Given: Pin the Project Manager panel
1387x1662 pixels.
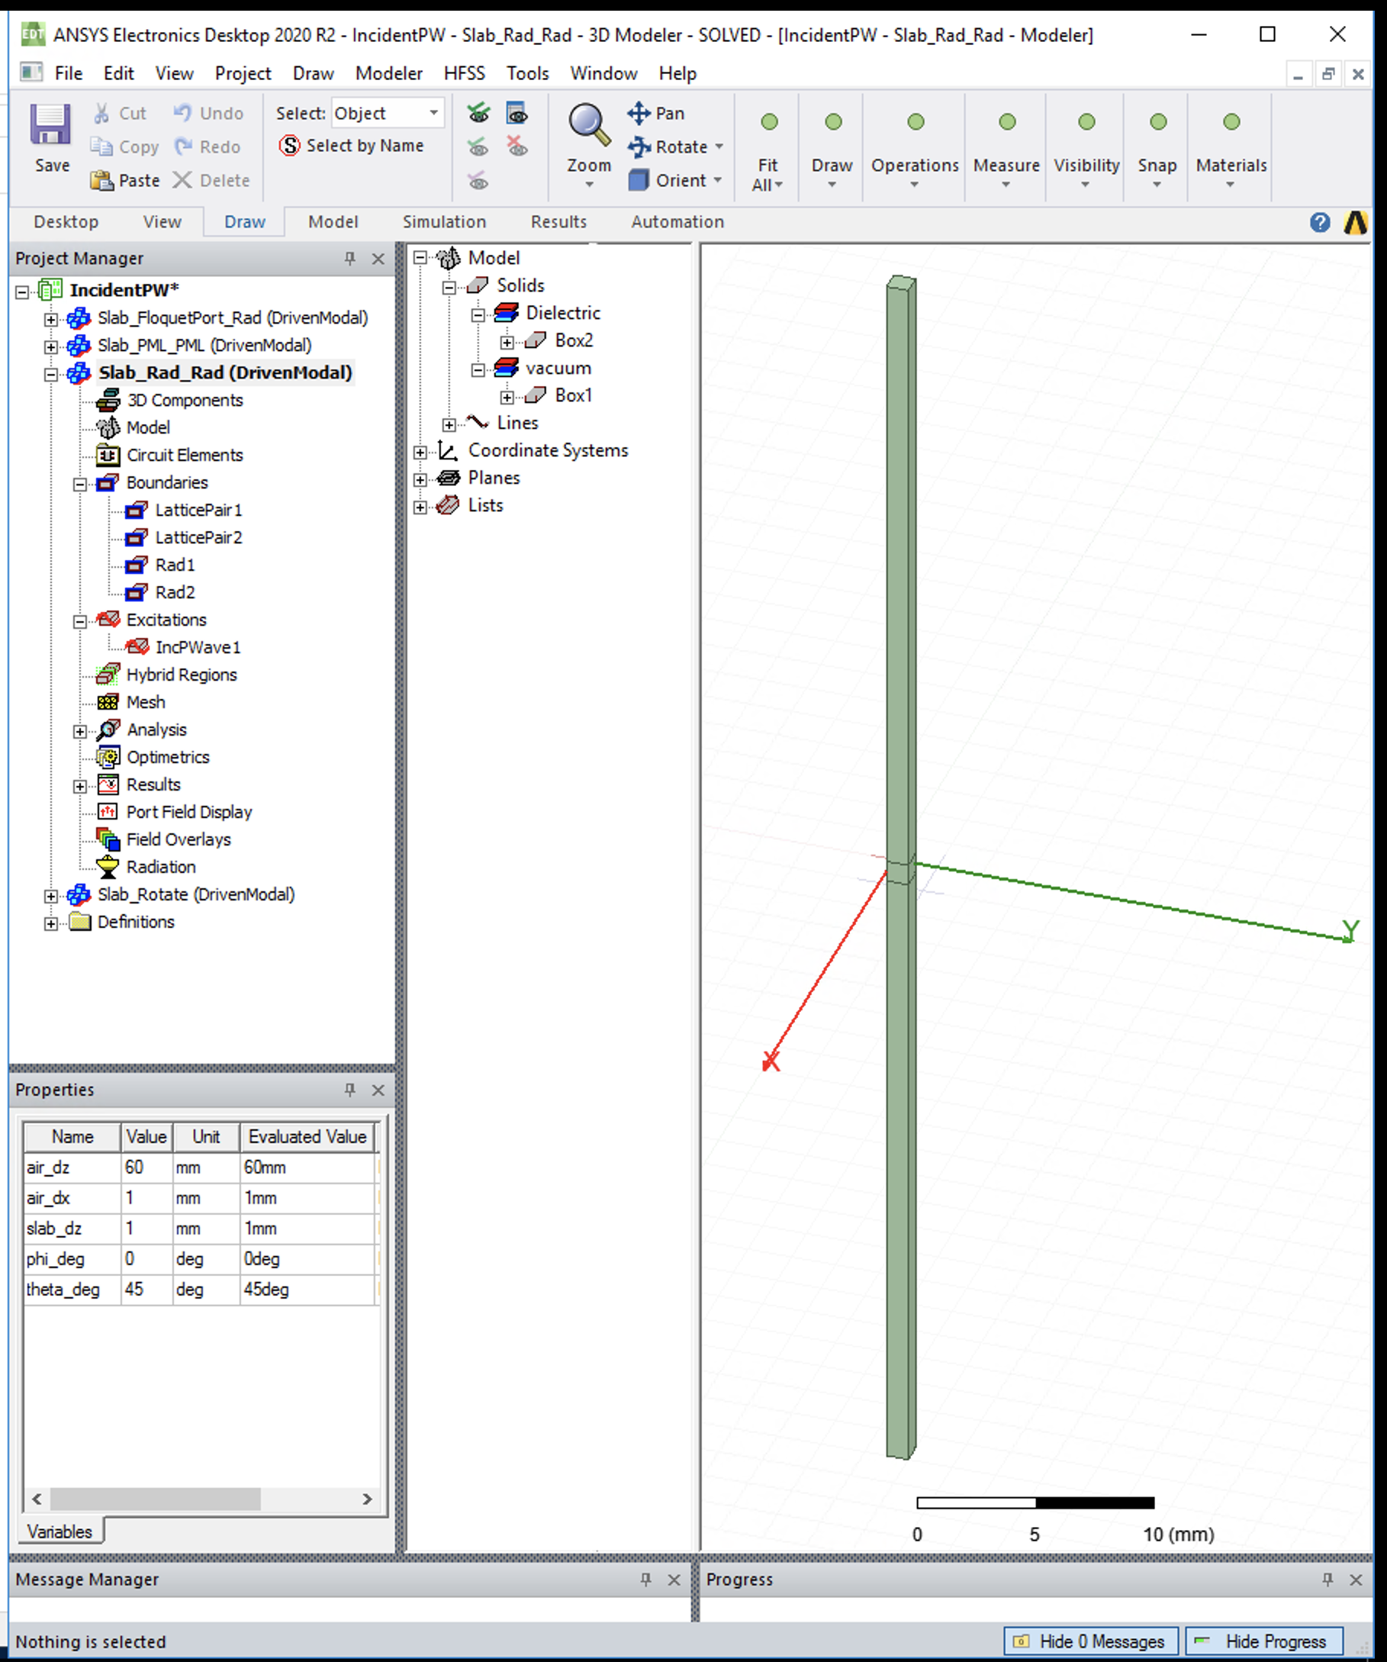Looking at the screenshot, I should (349, 259).
